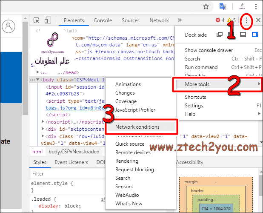Select Changes in More tools
This screenshot has width=263, height=213.
140,93
